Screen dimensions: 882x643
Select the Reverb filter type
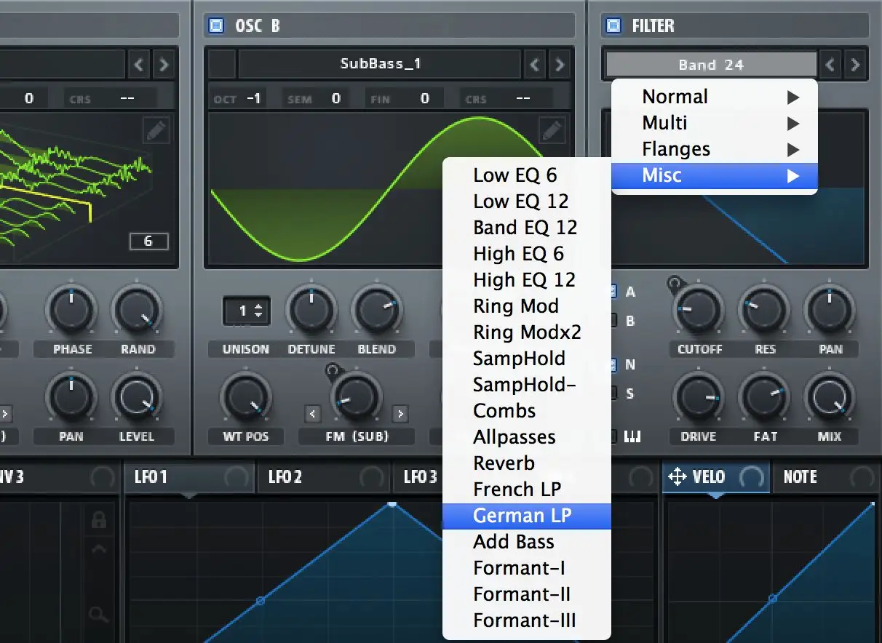click(x=504, y=463)
